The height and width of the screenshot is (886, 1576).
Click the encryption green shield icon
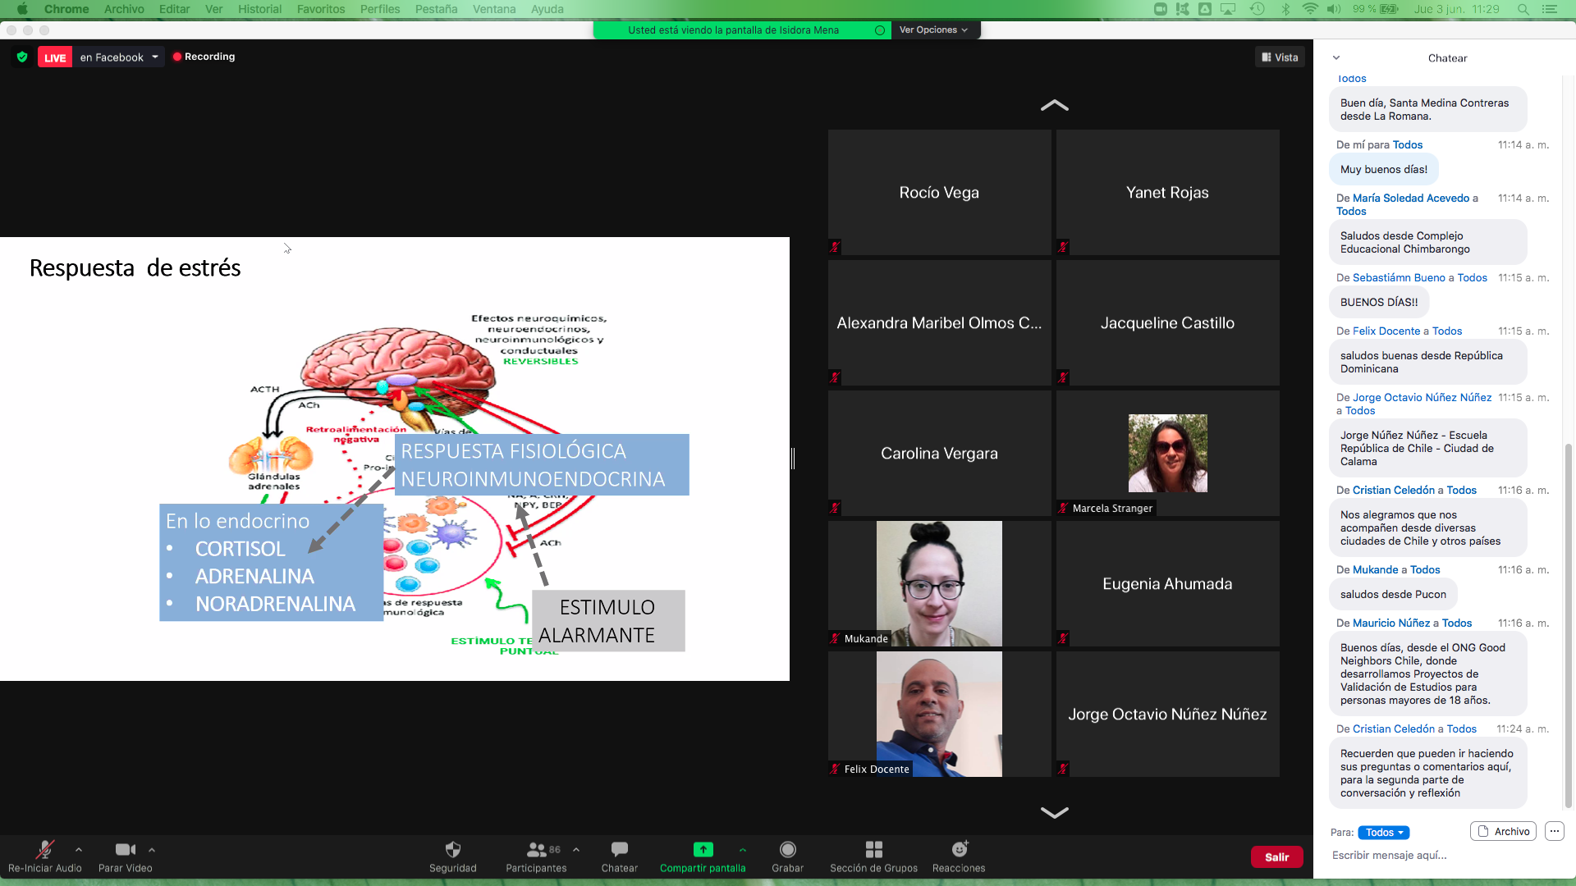pos(22,57)
